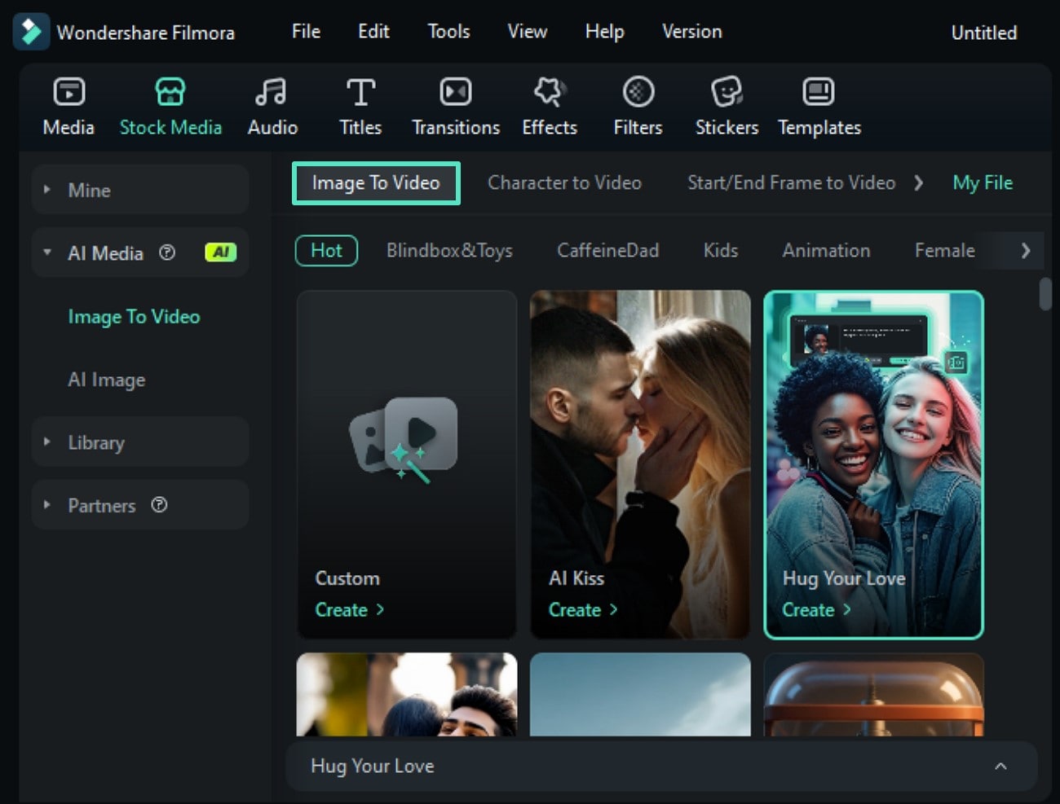The image size is (1060, 804).
Task: Click Create under AI Kiss
Action: click(x=582, y=609)
